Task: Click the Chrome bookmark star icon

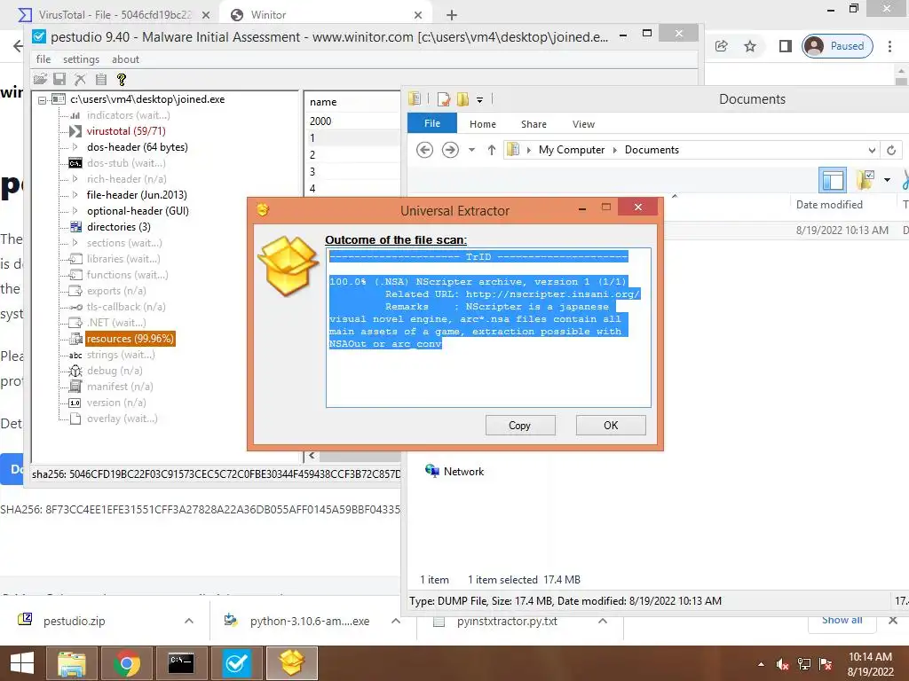Action: (750, 46)
